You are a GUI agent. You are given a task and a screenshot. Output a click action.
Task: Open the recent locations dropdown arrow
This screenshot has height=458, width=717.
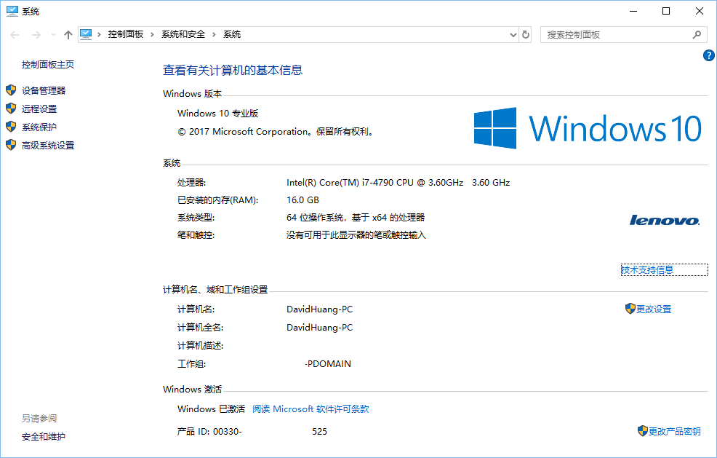54,35
